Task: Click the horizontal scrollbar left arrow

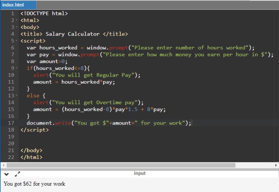Action: tap(3, 165)
